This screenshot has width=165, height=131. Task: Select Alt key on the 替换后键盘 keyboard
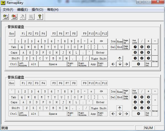(34, 114)
